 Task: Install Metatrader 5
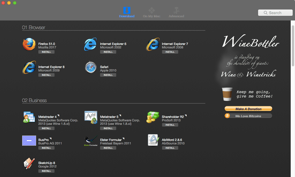[x=108, y=128]
